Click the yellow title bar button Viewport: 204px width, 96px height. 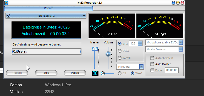coord(178,3)
